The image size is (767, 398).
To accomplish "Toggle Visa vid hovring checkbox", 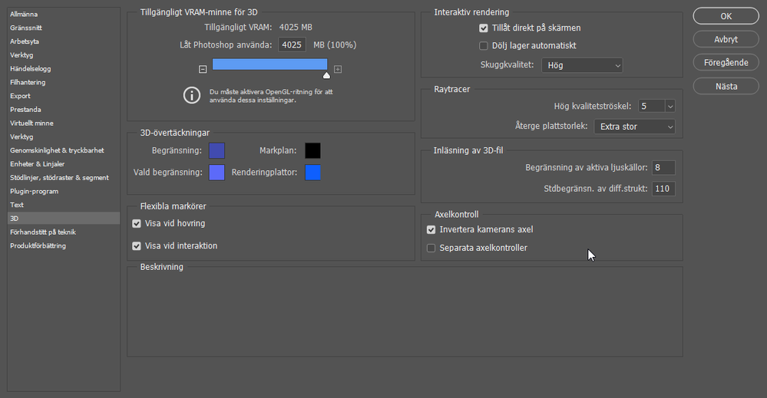I will tap(137, 224).
